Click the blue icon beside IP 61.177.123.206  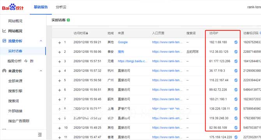(x=236, y=61)
